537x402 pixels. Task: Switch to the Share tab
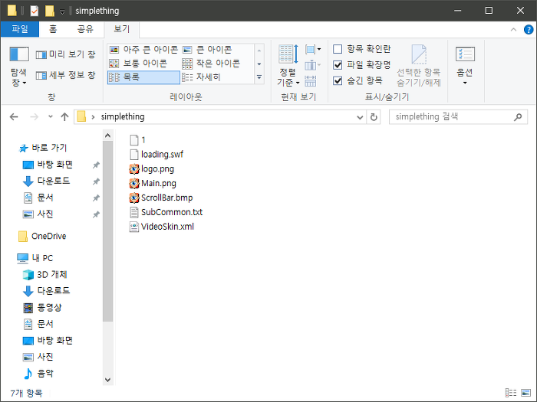(85, 29)
